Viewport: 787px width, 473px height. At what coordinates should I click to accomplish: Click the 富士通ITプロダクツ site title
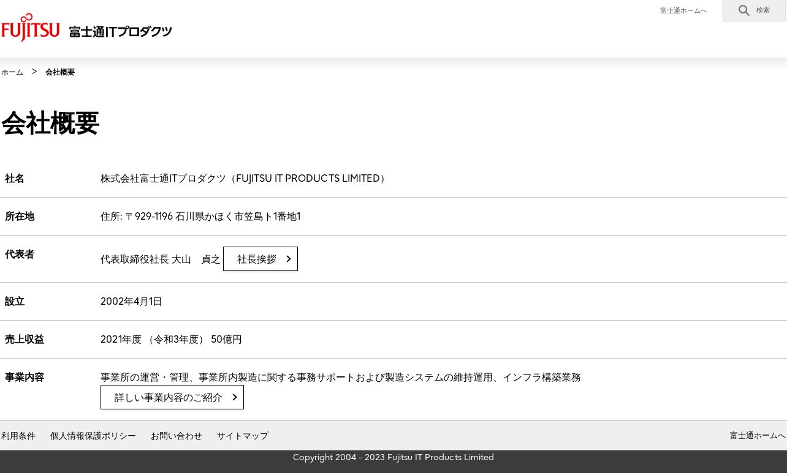[x=120, y=32]
